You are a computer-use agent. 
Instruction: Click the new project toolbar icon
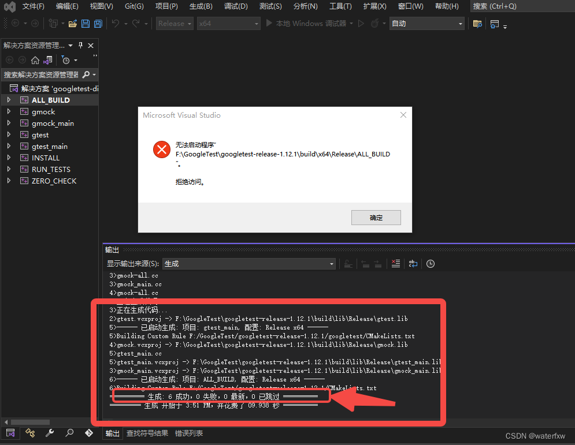pyautogui.click(x=53, y=24)
